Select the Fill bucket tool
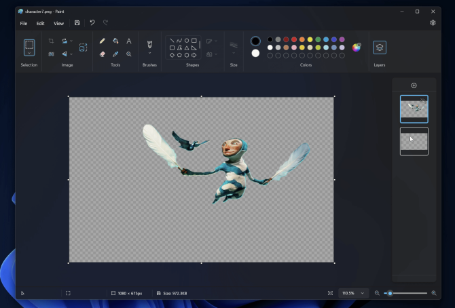The height and width of the screenshot is (308, 455). pos(115,41)
